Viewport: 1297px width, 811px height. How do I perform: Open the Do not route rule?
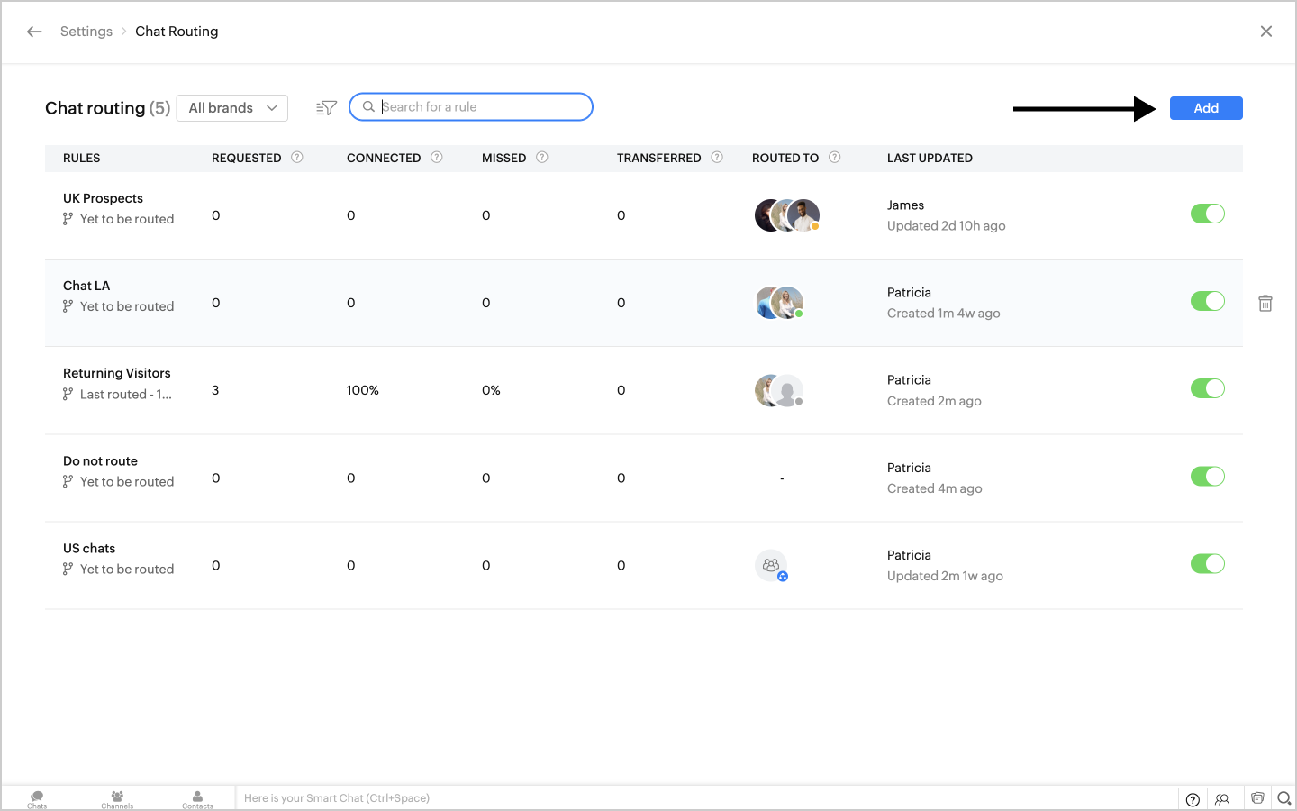(100, 461)
